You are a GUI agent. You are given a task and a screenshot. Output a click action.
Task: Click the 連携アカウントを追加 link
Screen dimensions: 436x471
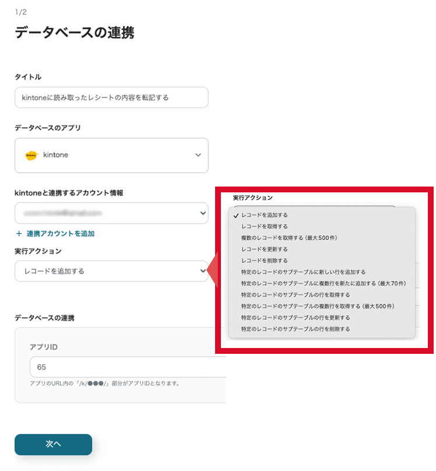tap(61, 234)
